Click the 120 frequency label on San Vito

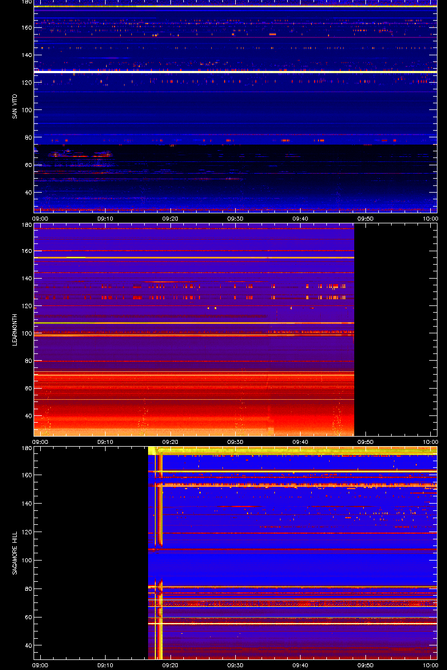click(26, 82)
